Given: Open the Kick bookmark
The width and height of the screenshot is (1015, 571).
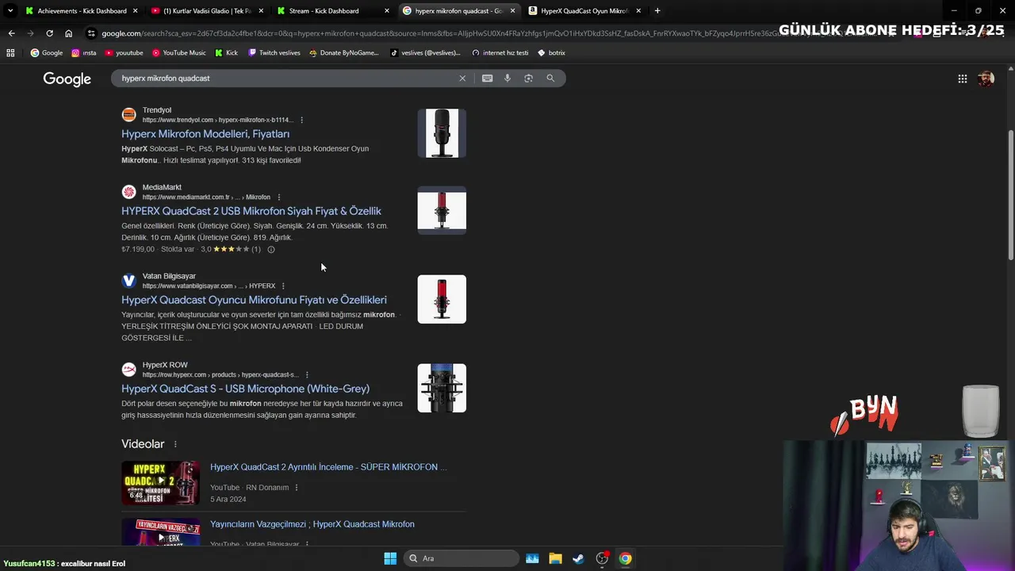Looking at the screenshot, I should click(x=226, y=52).
